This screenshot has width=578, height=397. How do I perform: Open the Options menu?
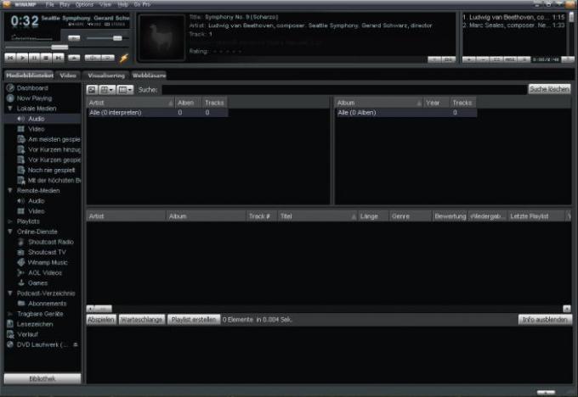pyautogui.click(x=84, y=4)
